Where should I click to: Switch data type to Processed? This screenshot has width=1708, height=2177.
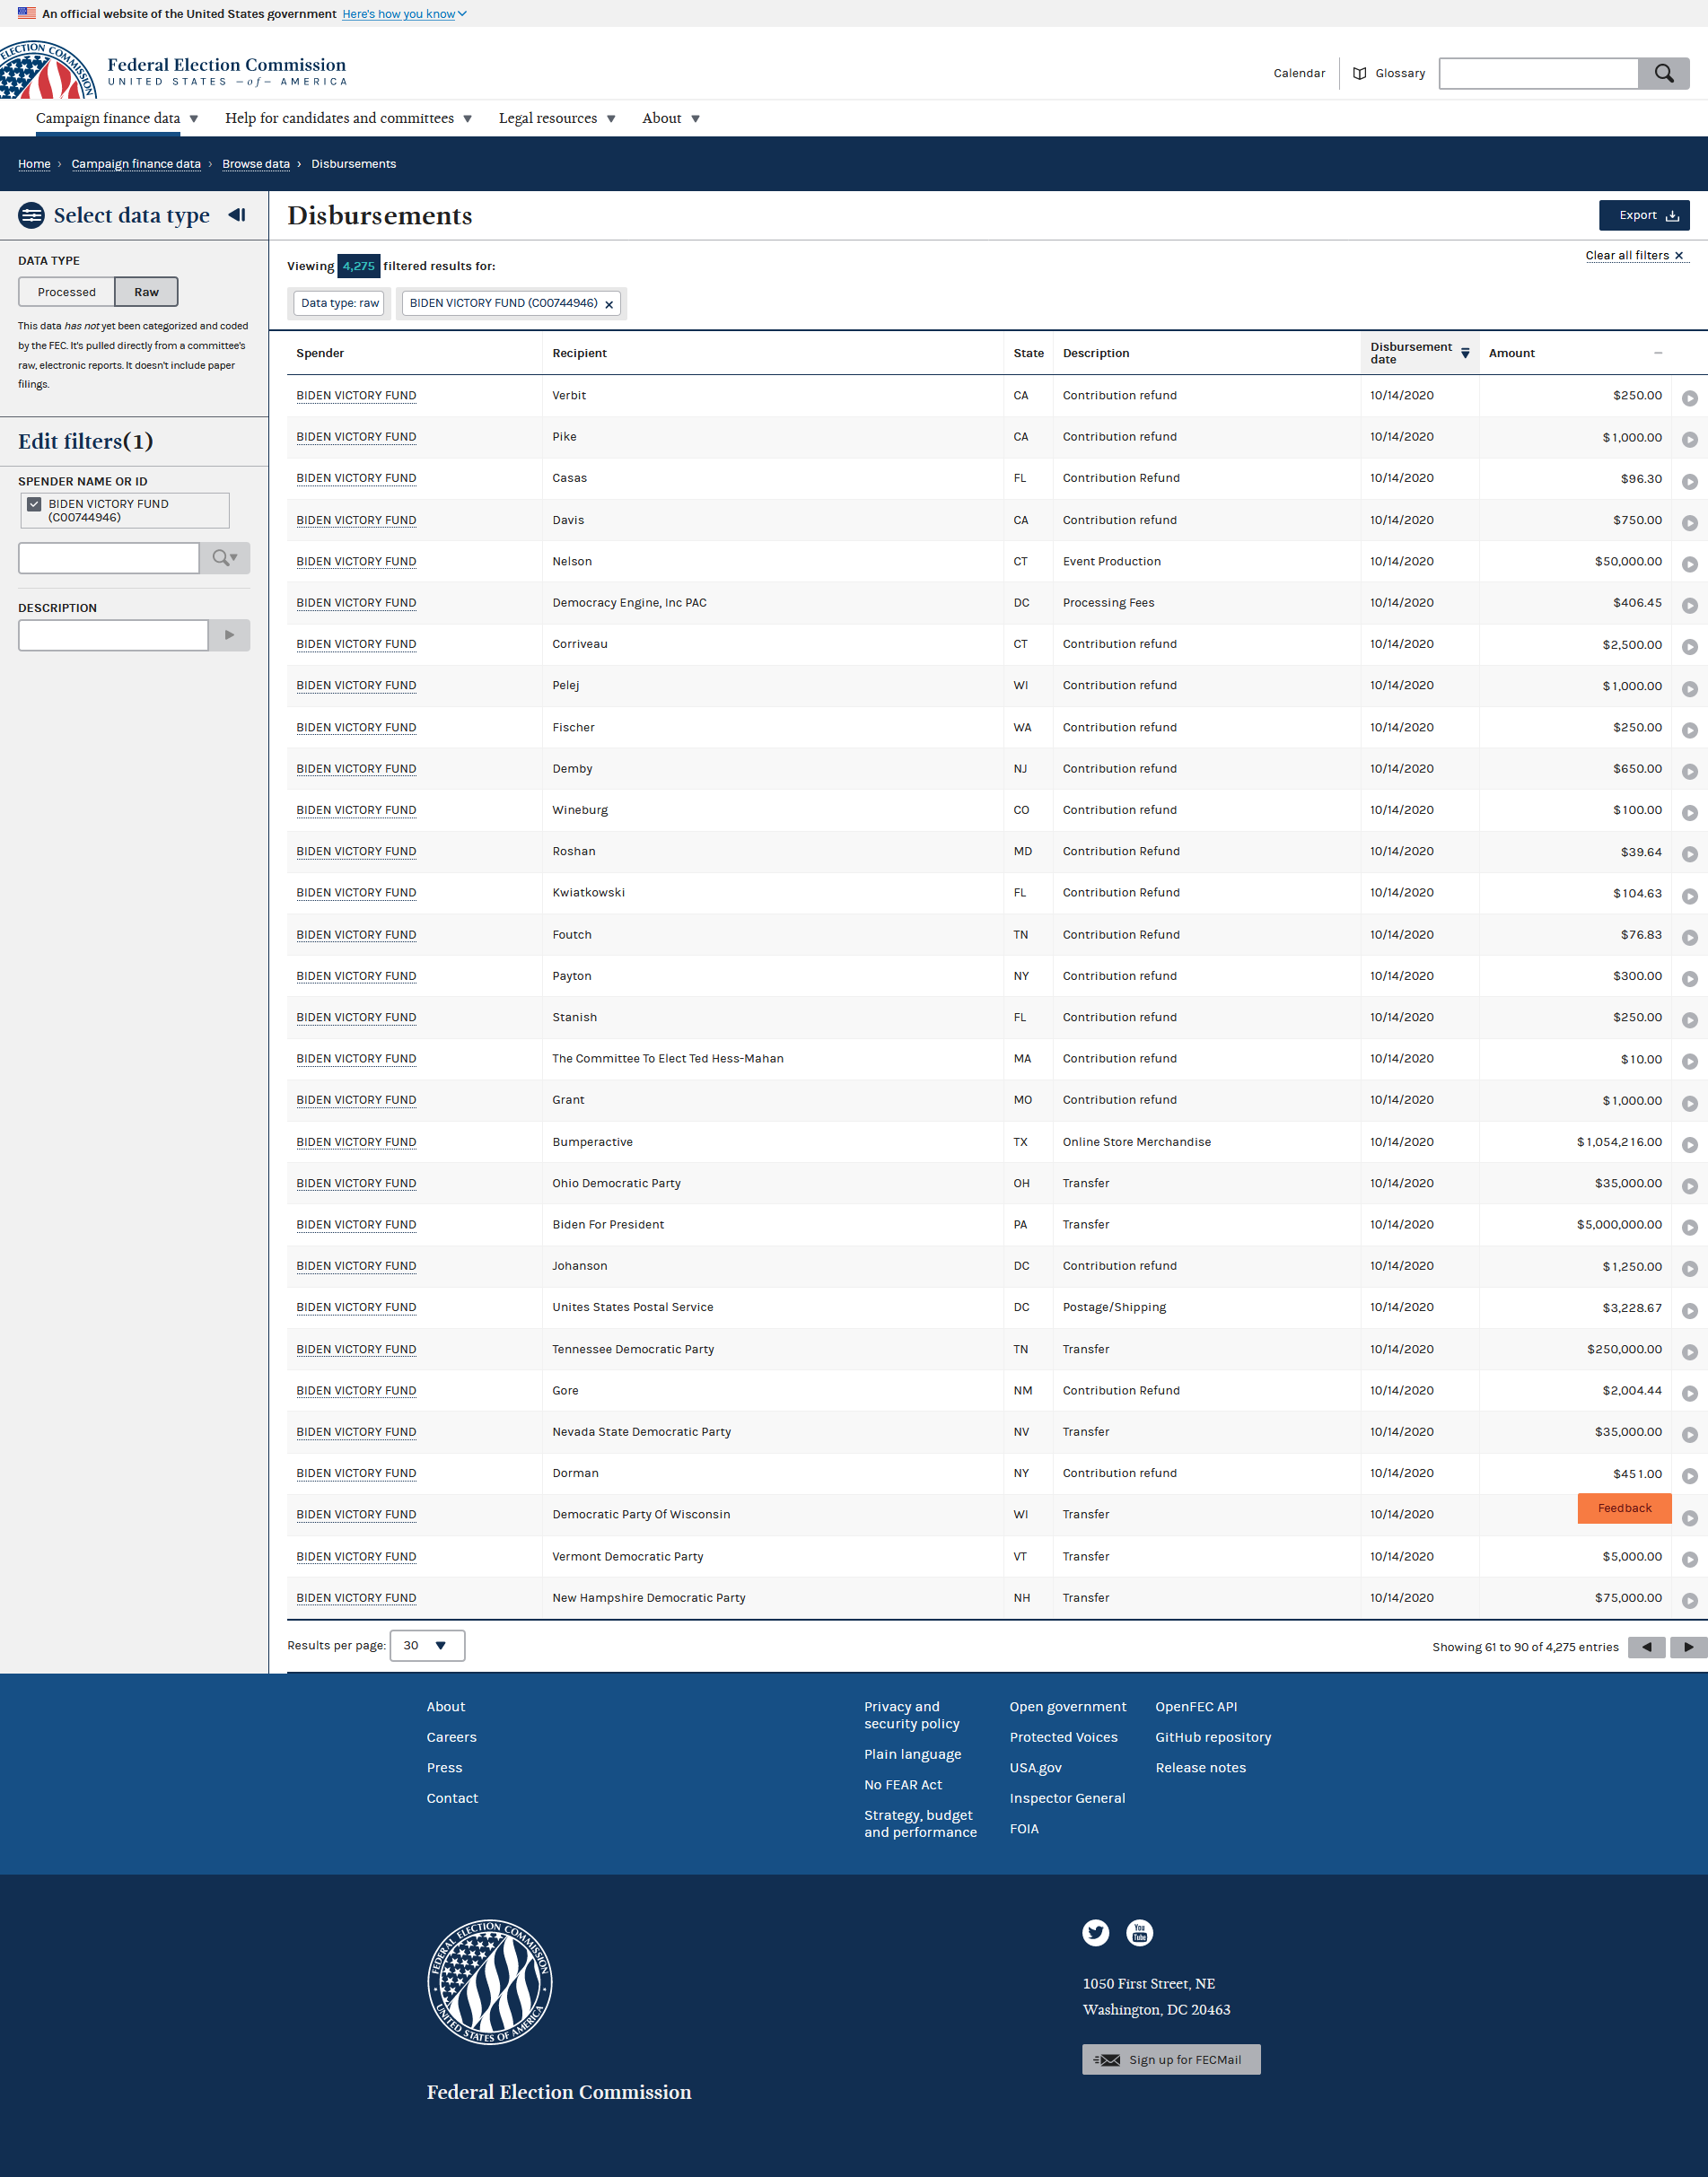click(x=67, y=292)
